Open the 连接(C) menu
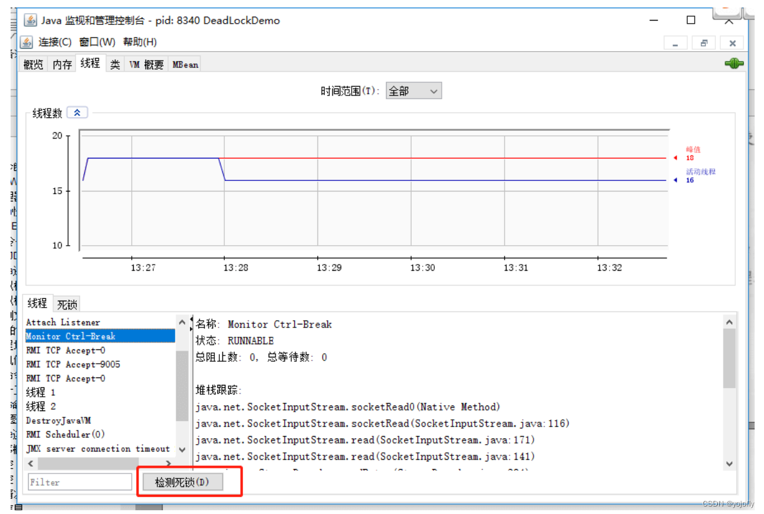 tap(55, 42)
